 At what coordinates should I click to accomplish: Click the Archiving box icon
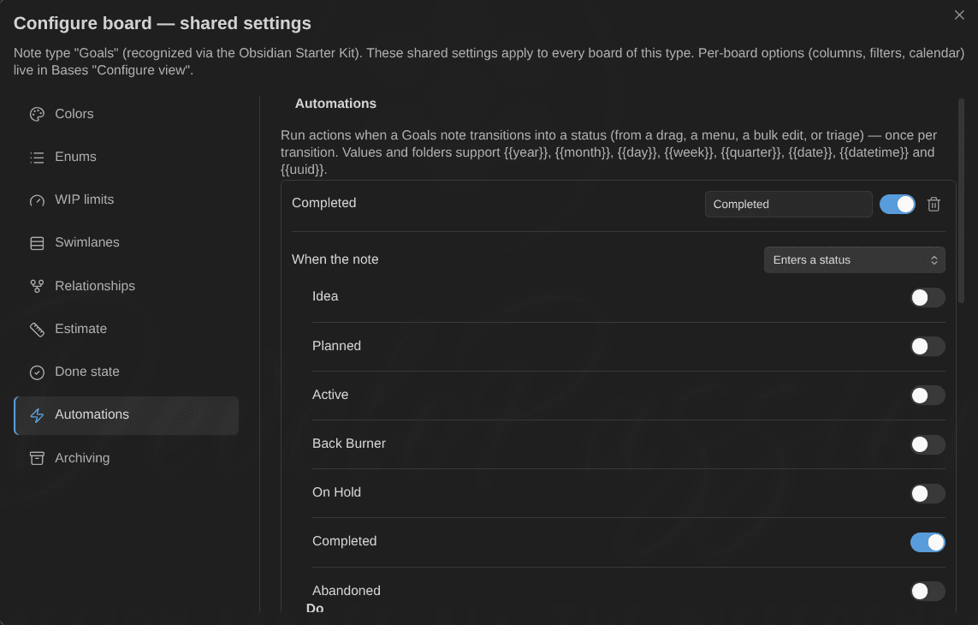[37, 458]
